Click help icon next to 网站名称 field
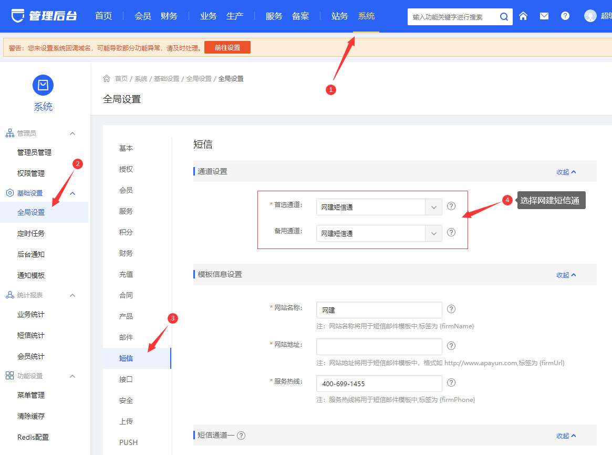The width and height of the screenshot is (612, 455). coord(451,309)
